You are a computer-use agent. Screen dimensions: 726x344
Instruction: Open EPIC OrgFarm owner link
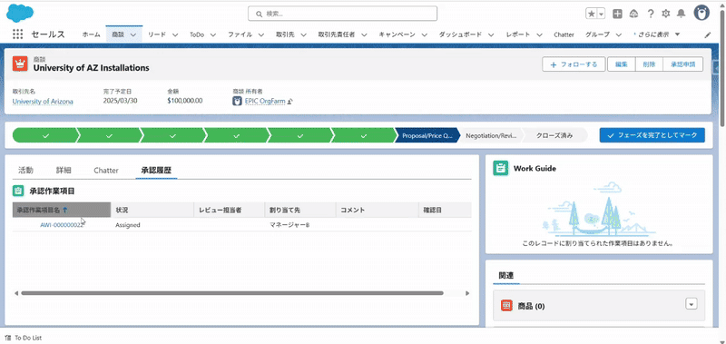pyautogui.click(x=265, y=101)
